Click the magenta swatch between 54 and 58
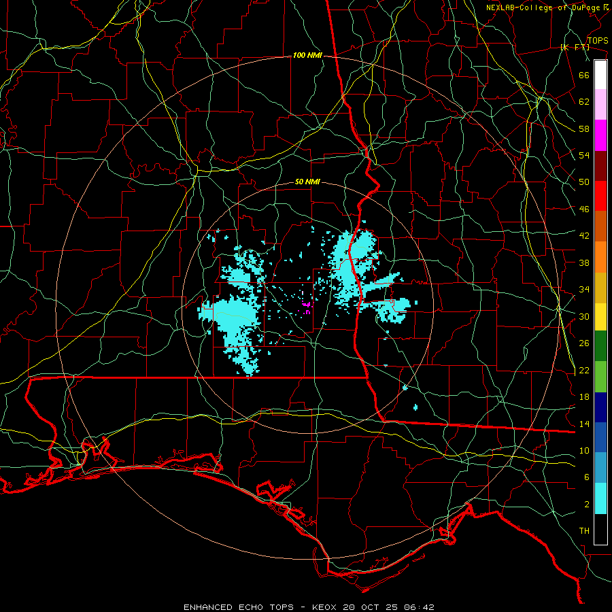This screenshot has width=612, height=612. (600, 135)
